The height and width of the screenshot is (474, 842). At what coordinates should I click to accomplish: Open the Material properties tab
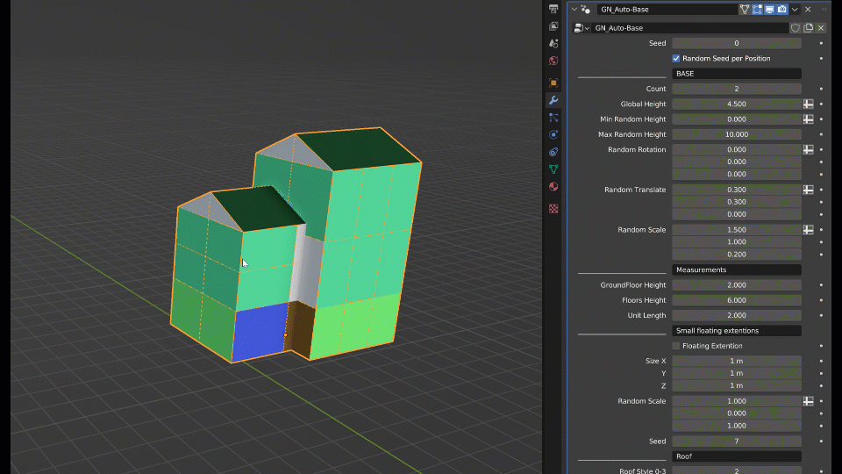(553, 186)
